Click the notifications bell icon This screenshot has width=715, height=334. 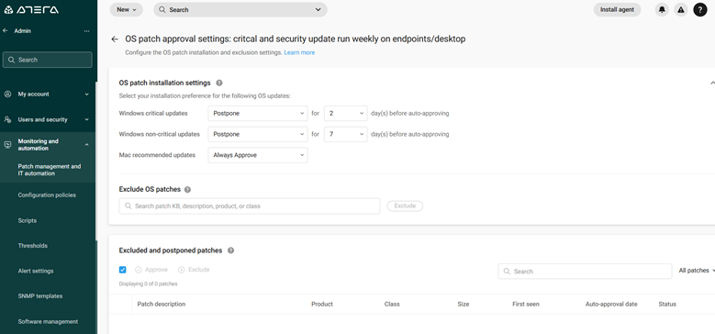pyautogui.click(x=662, y=9)
